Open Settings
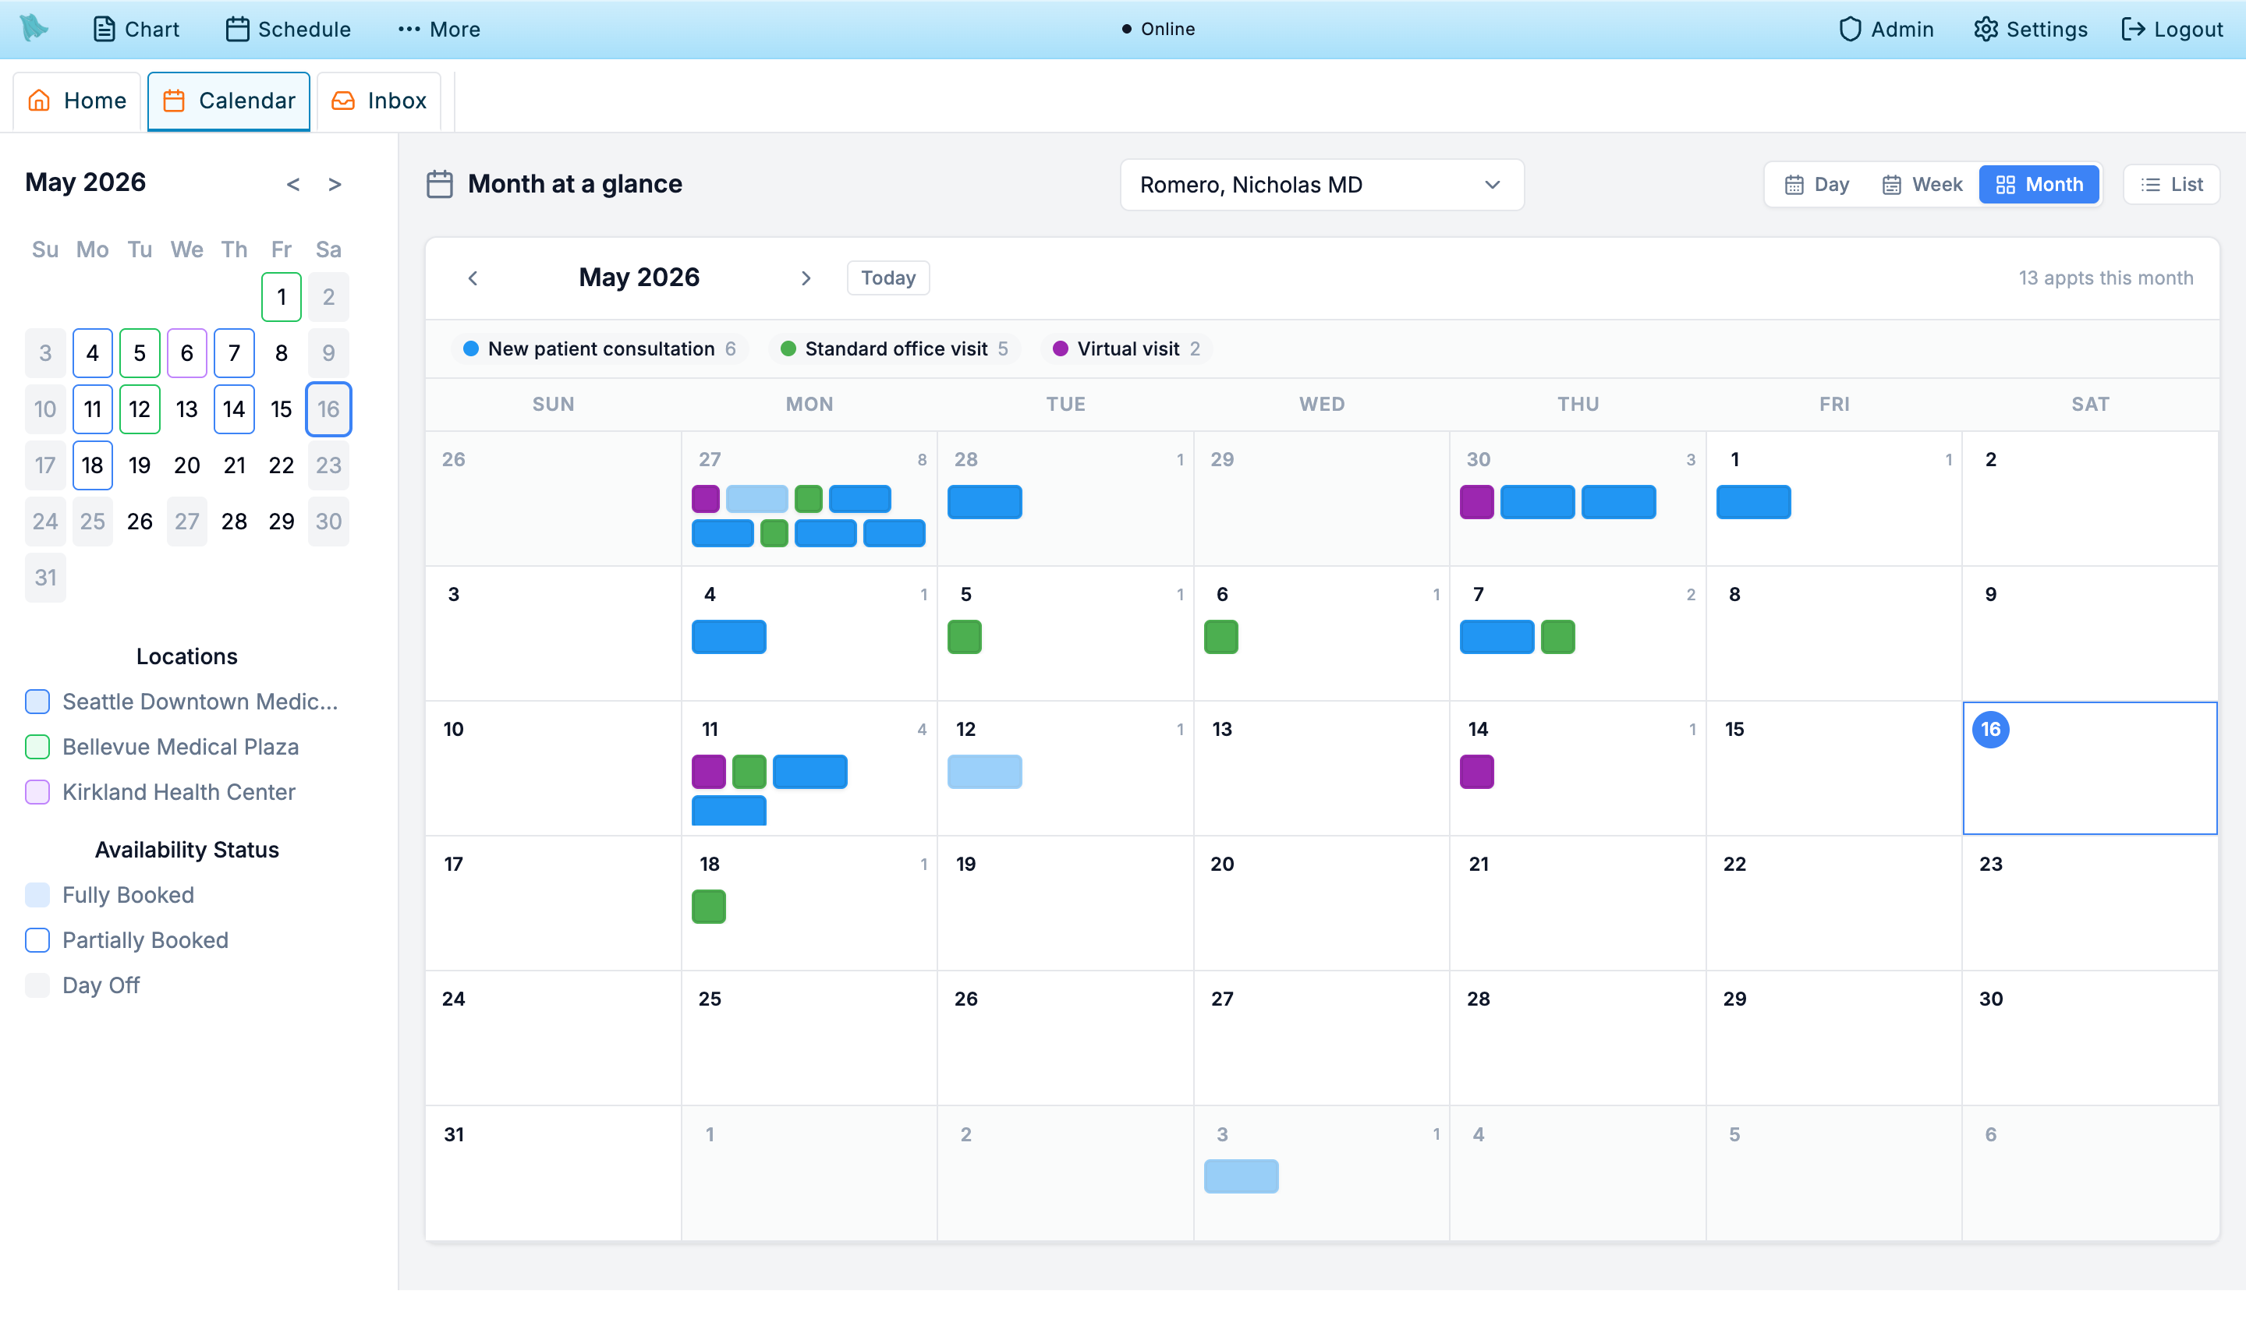Screen dimensions: 2246x1344 [x=2031, y=29]
